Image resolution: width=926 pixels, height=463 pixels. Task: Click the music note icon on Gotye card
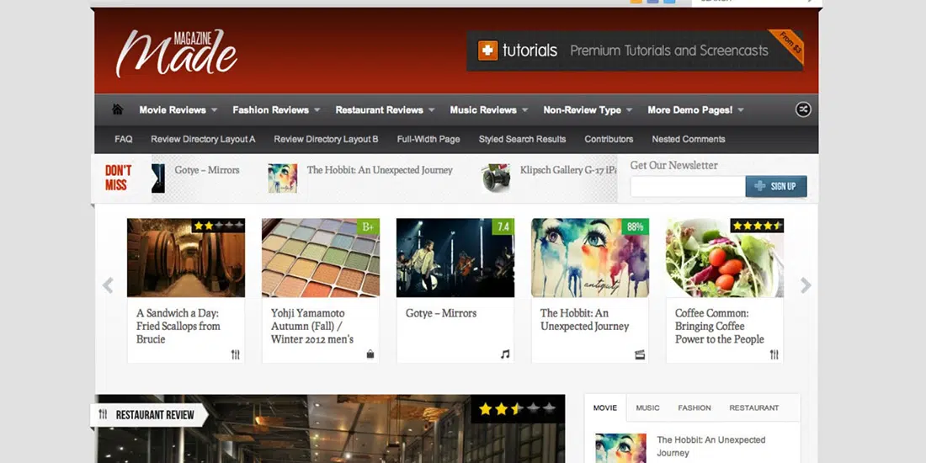point(505,354)
